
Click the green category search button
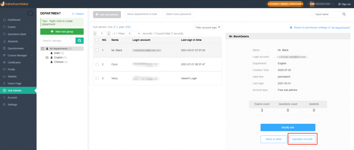(x=80, y=40)
